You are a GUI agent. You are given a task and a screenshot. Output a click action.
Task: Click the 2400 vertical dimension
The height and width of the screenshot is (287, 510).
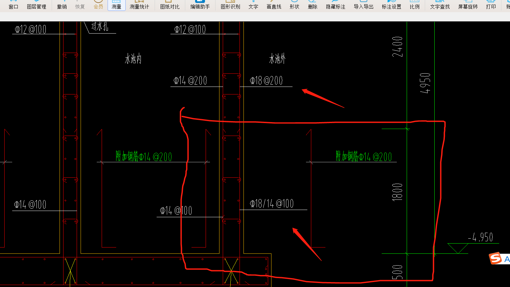(x=397, y=46)
